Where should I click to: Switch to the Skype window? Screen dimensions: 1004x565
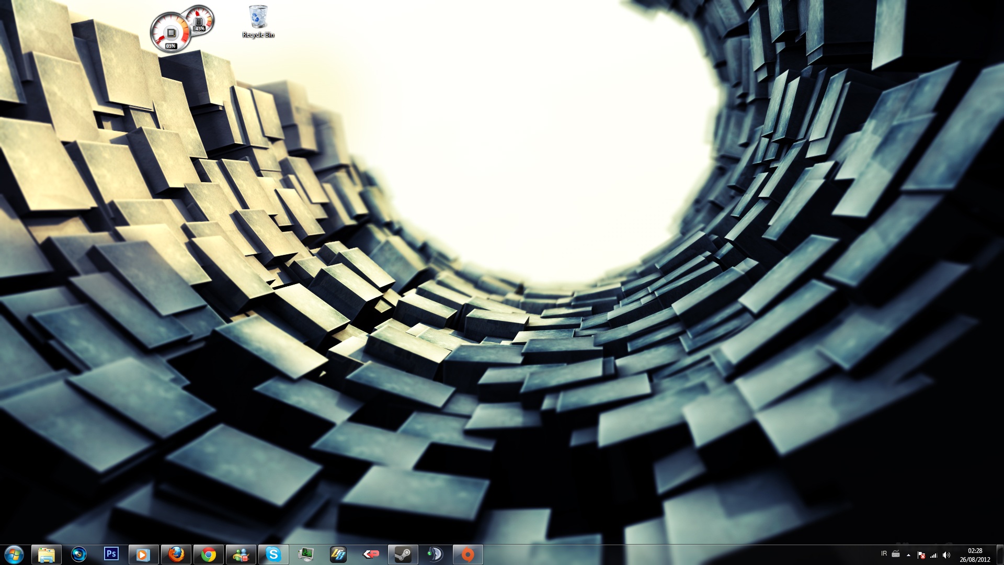point(273,554)
